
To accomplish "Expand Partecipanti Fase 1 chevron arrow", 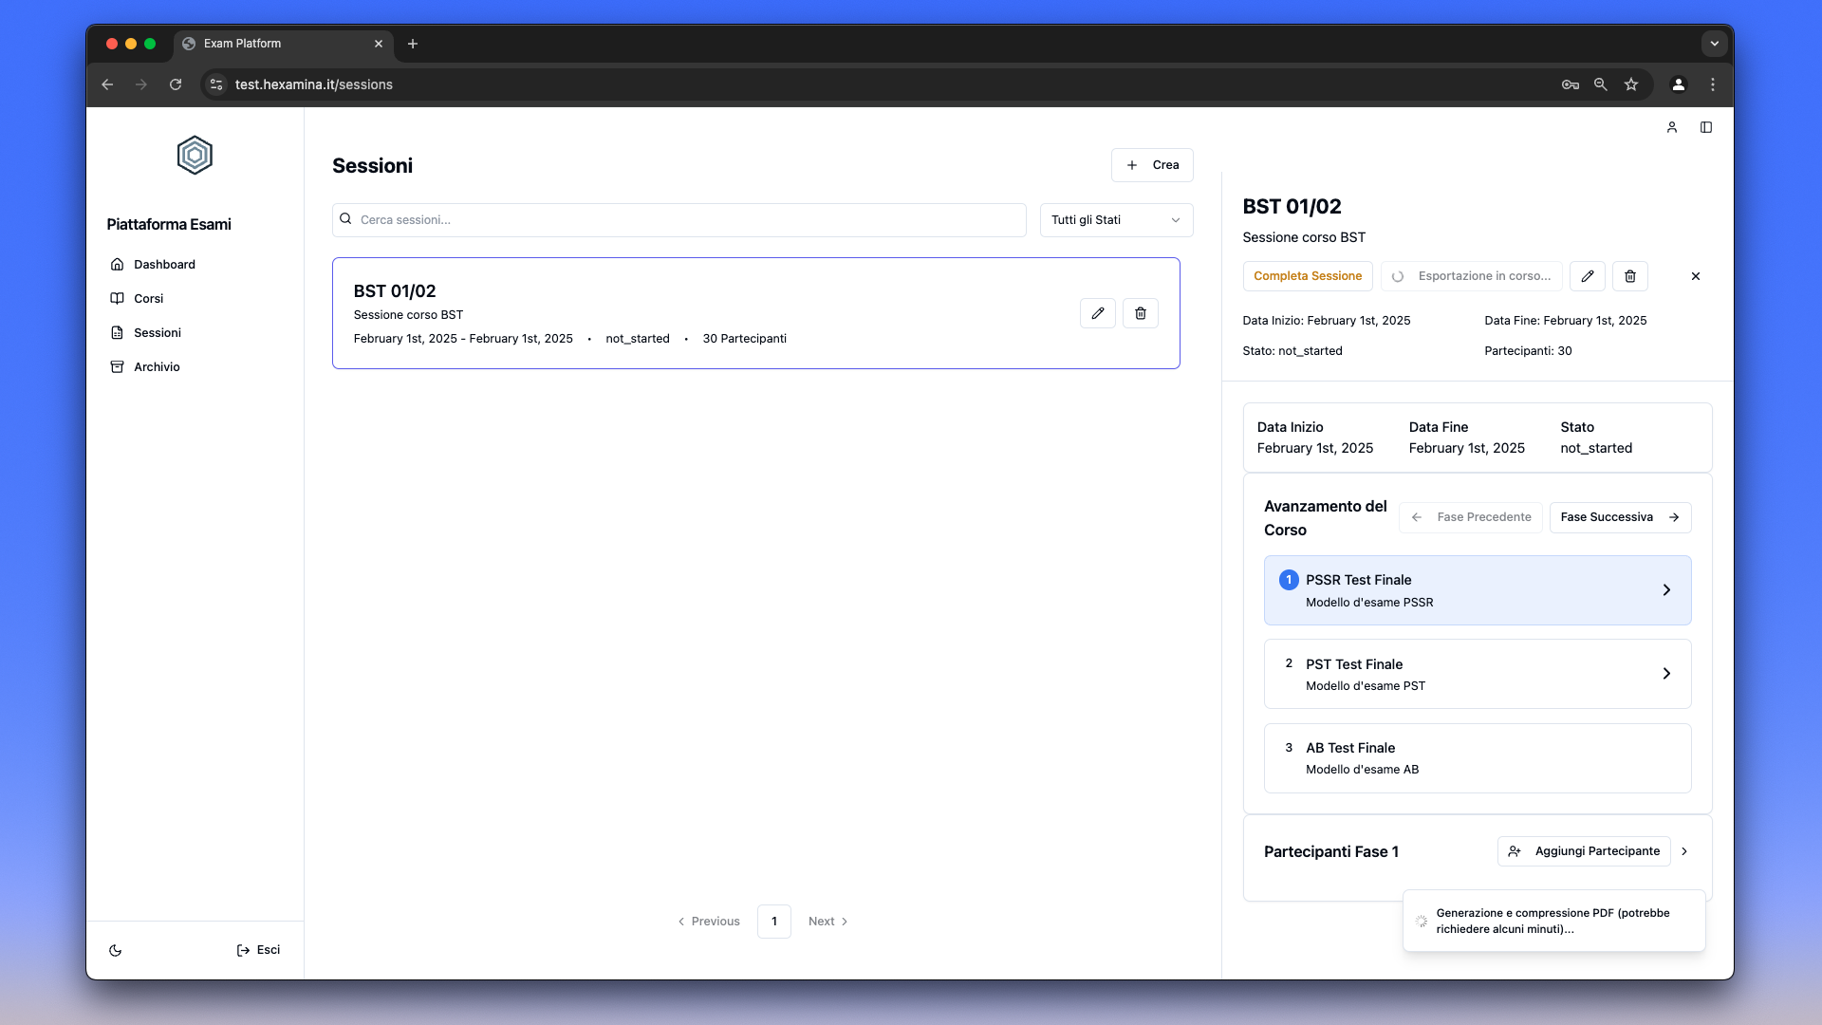I will [x=1684, y=851].
